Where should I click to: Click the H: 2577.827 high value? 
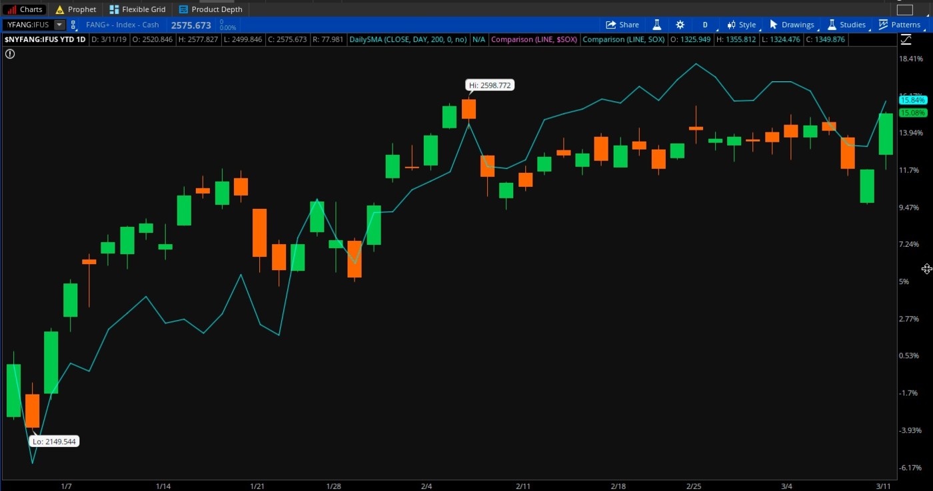point(198,39)
